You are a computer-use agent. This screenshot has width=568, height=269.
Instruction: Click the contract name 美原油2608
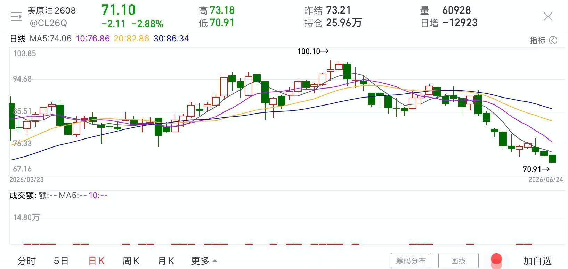click(52, 10)
